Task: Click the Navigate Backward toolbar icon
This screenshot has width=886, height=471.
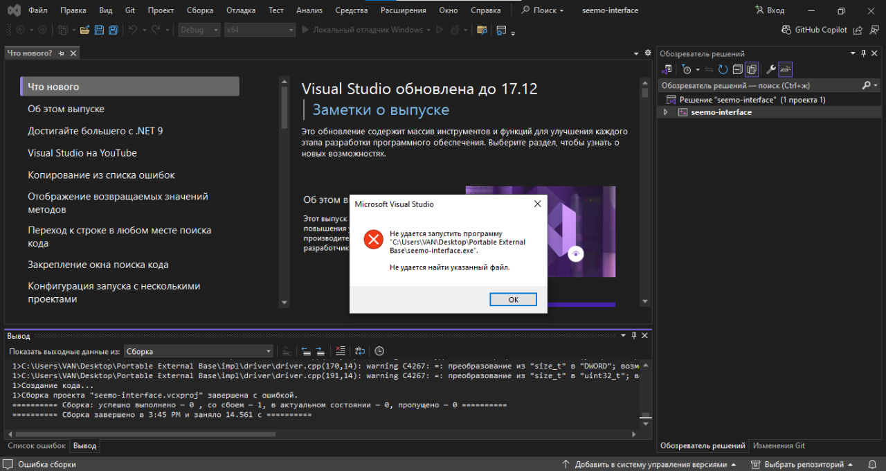Action: (x=19, y=30)
